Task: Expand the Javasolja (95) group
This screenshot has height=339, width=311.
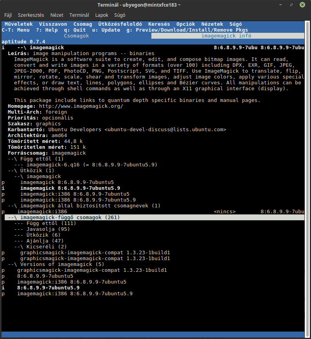Action: [42, 229]
